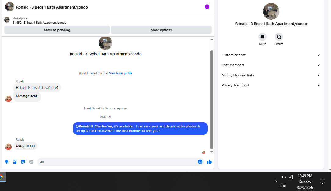Image resolution: width=331 pixels, height=191 pixels.
Task: Expand Customize chat section
Action: pyautogui.click(x=271, y=55)
